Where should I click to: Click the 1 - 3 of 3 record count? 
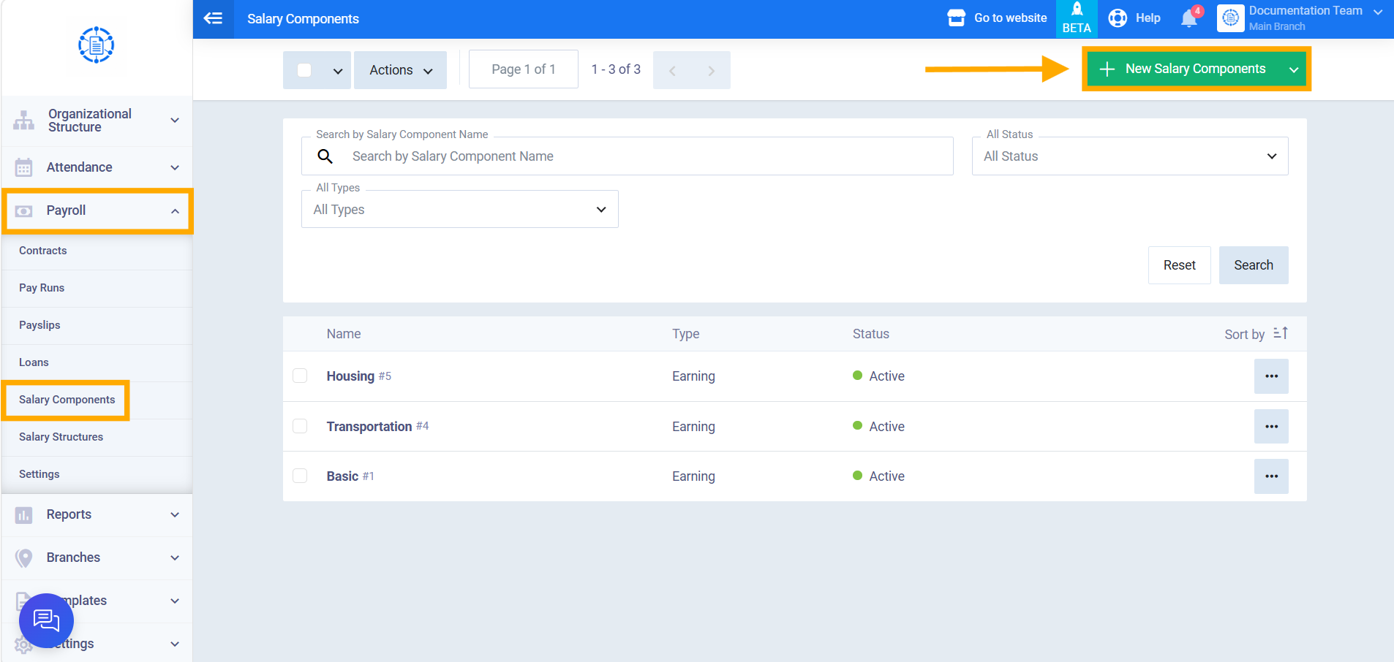click(616, 69)
